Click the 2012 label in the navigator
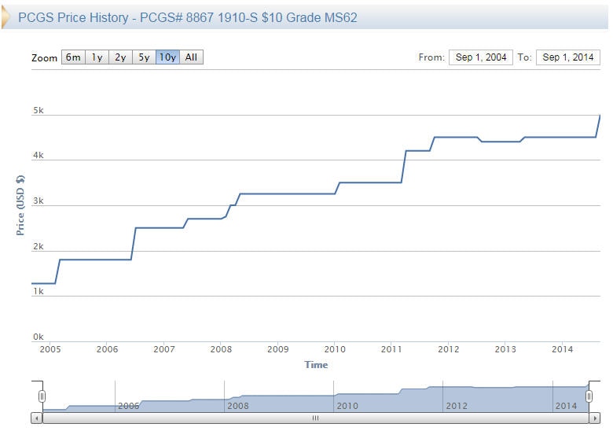 pyautogui.click(x=457, y=406)
